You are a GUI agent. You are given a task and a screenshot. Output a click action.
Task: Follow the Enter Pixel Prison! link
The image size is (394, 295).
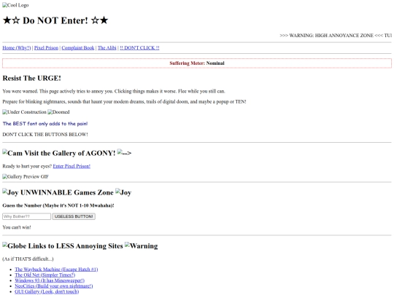coord(72,166)
